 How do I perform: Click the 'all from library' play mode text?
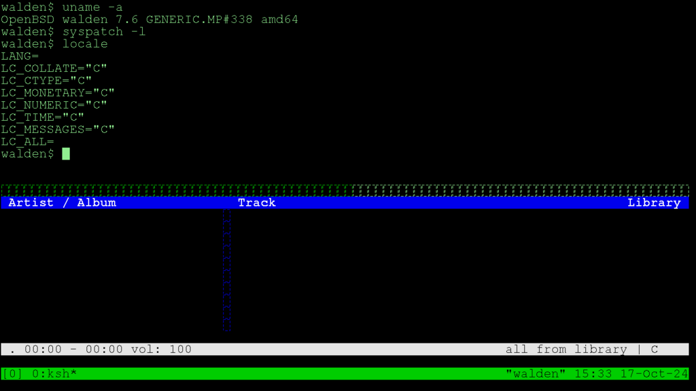565,350
